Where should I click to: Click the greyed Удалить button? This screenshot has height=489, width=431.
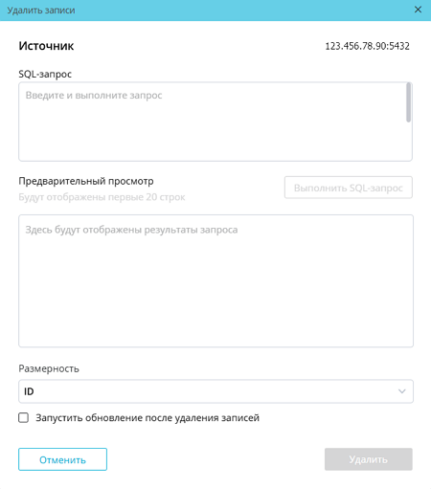(x=369, y=459)
